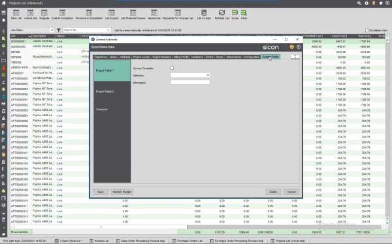The image size is (392, 244).
Task: Tick the Survey Complete checkbox
Action: pyautogui.click(x=172, y=68)
